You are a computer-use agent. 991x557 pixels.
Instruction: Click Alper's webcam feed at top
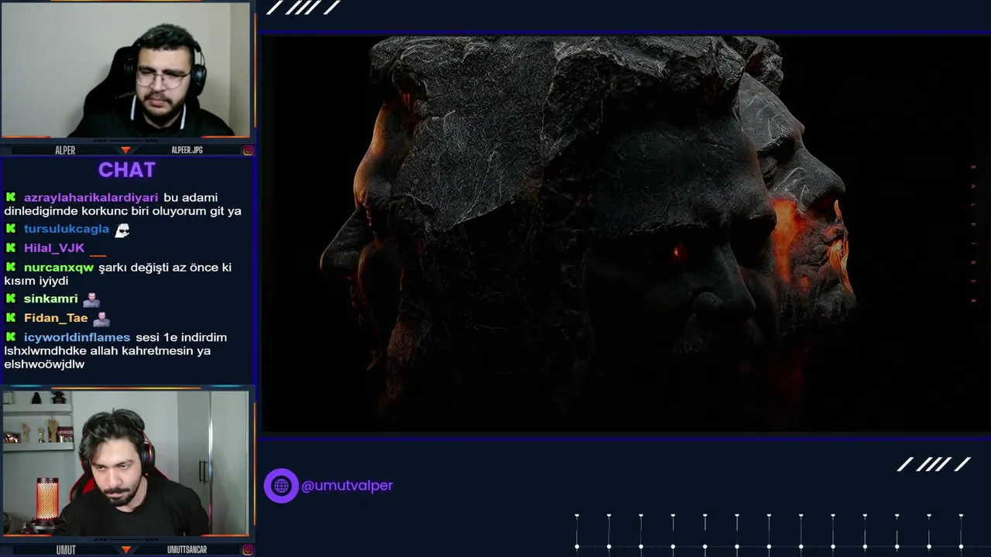point(125,70)
